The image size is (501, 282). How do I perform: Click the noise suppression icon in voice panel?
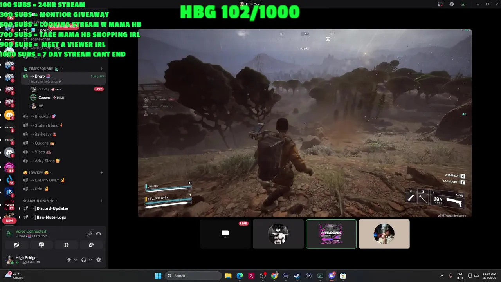click(x=89, y=233)
